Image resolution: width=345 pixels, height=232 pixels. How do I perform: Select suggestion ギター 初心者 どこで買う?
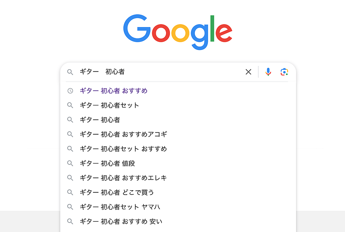coord(116,192)
